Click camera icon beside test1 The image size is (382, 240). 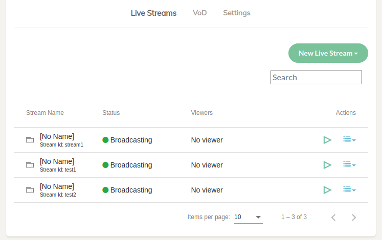[x=30, y=165]
